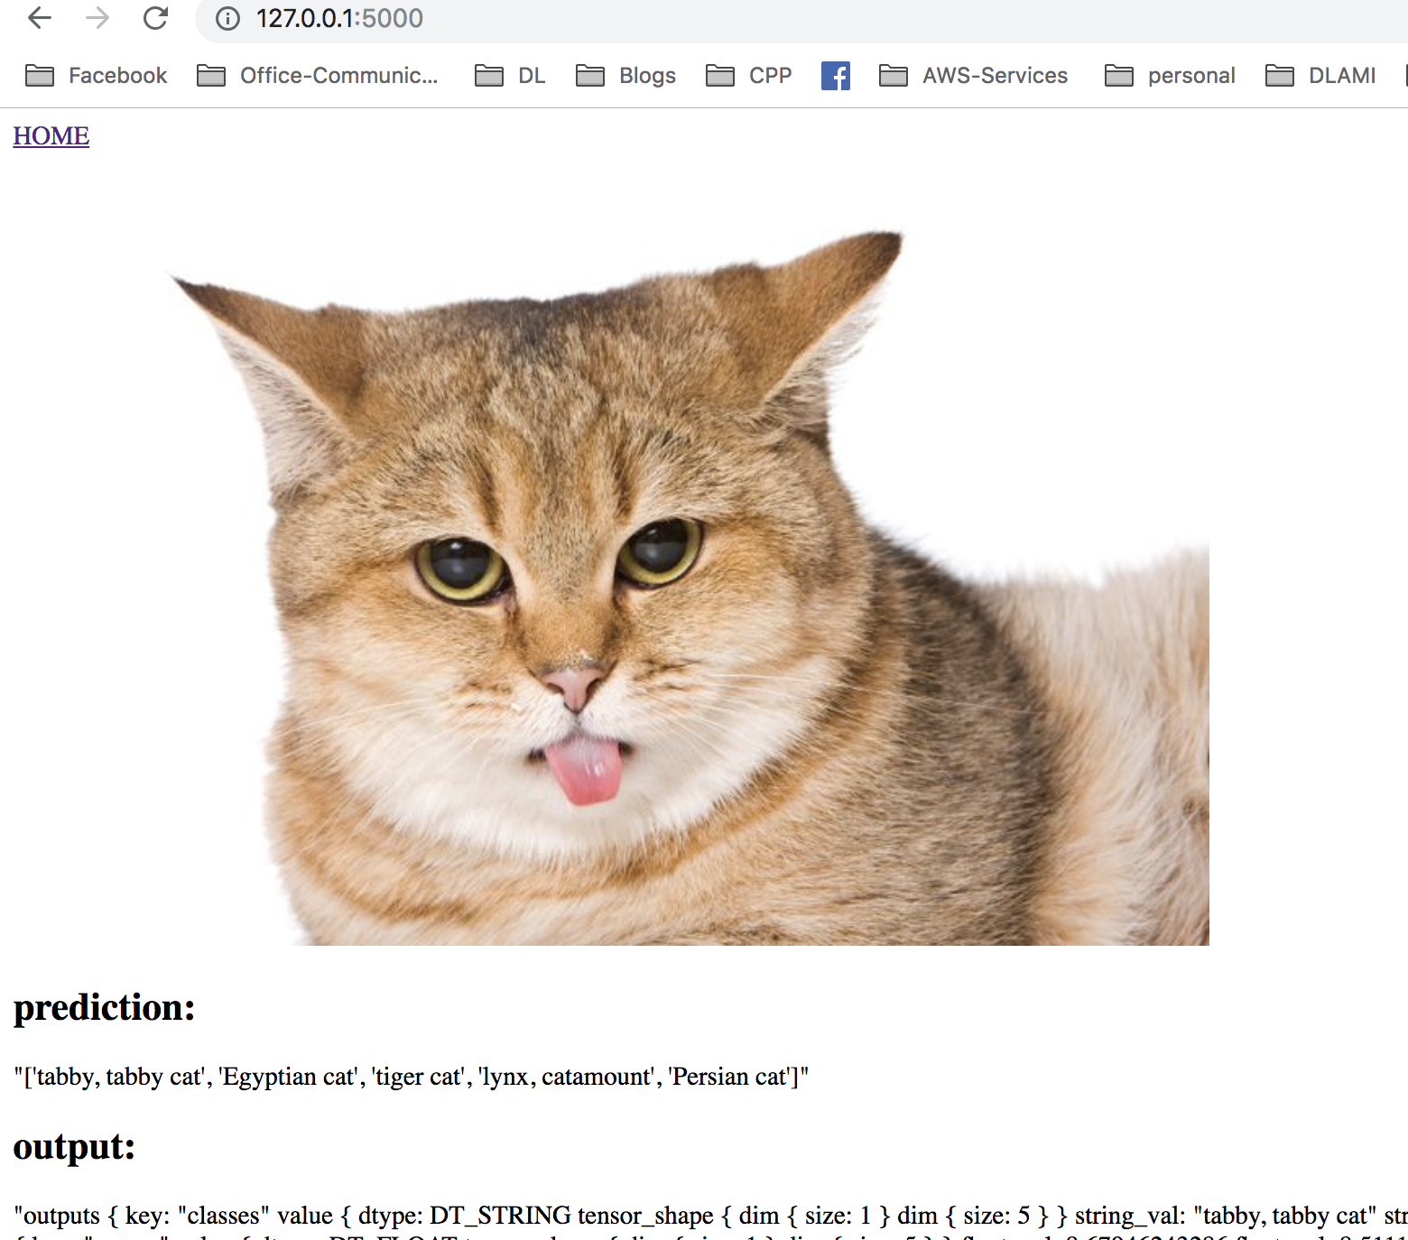This screenshot has width=1408, height=1240.
Task: Open the CPP bookmarks folder
Action: click(748, 76)
